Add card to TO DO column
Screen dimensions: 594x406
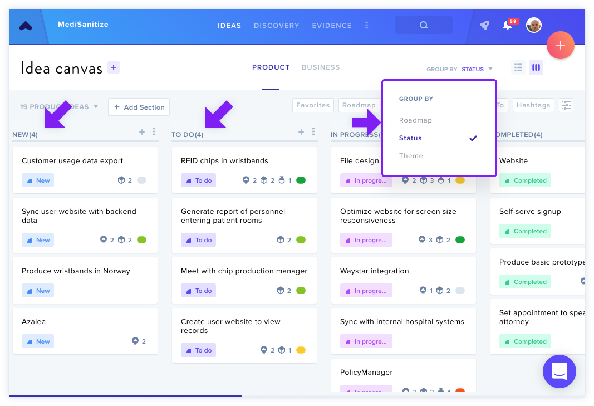301,132
